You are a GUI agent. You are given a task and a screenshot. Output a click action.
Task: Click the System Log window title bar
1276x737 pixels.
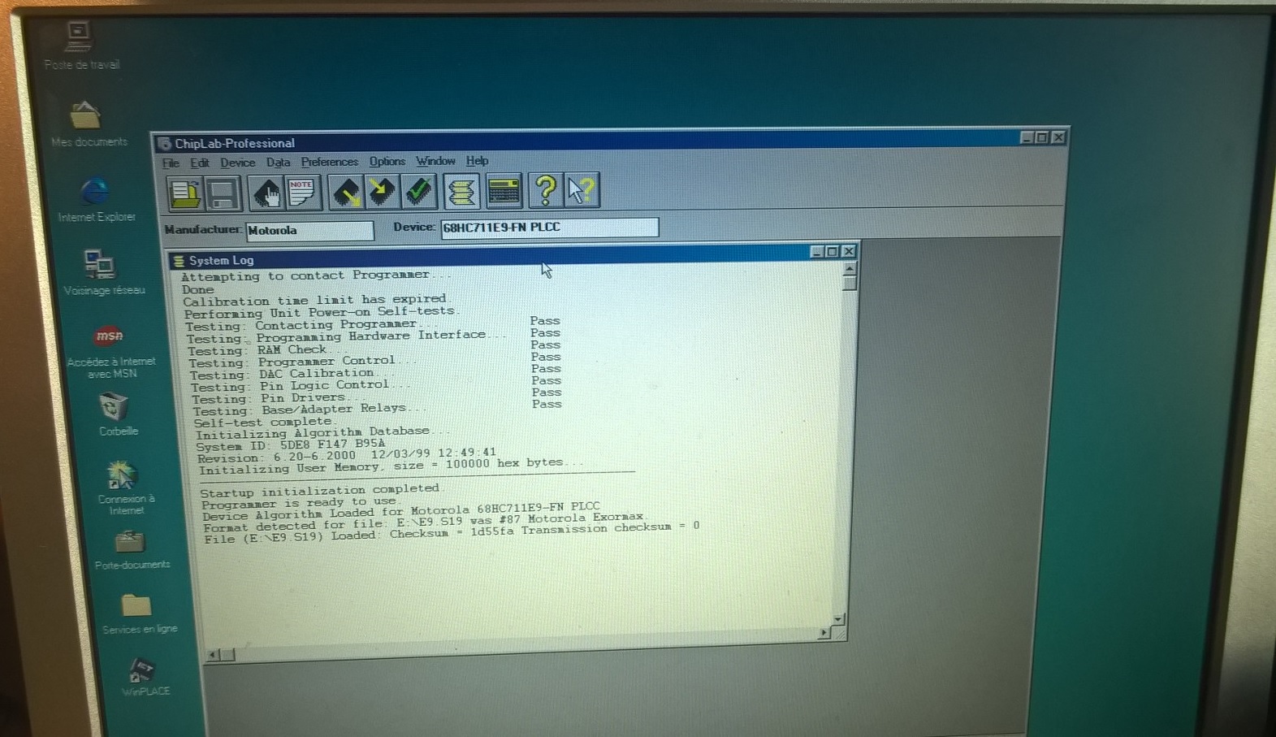(512, 257)
